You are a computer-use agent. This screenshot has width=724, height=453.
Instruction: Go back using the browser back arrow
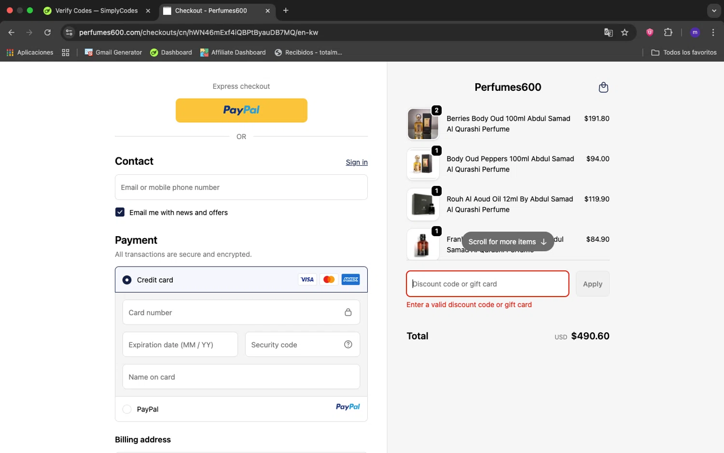[x=12, y=32]
